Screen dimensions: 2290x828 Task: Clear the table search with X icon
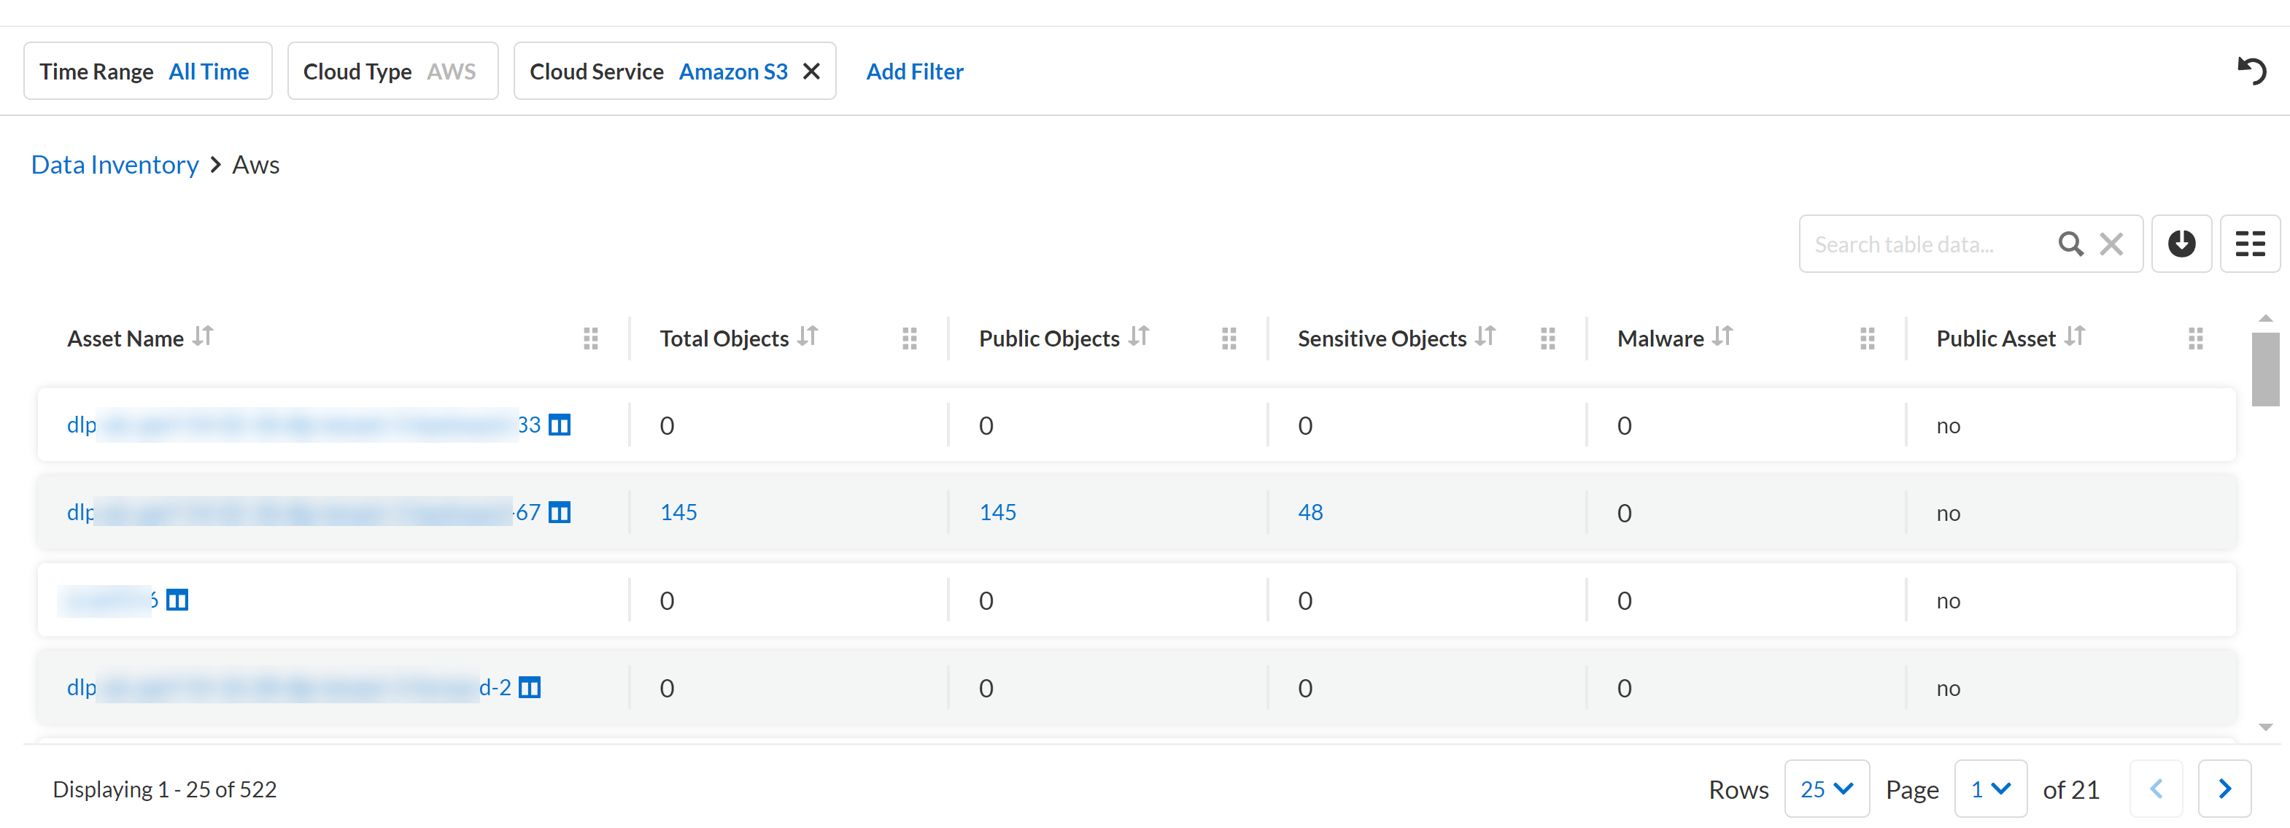click(x=2111, y=244)
